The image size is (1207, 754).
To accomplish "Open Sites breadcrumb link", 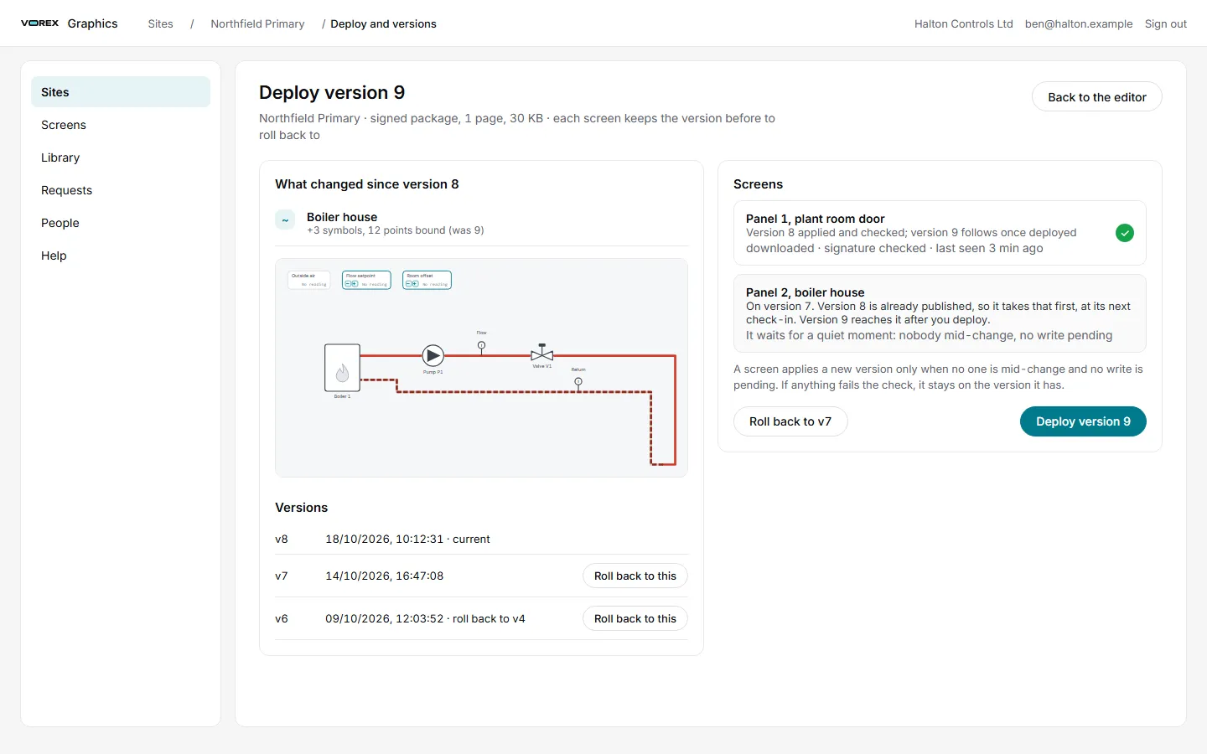I will tap(160, 23).
